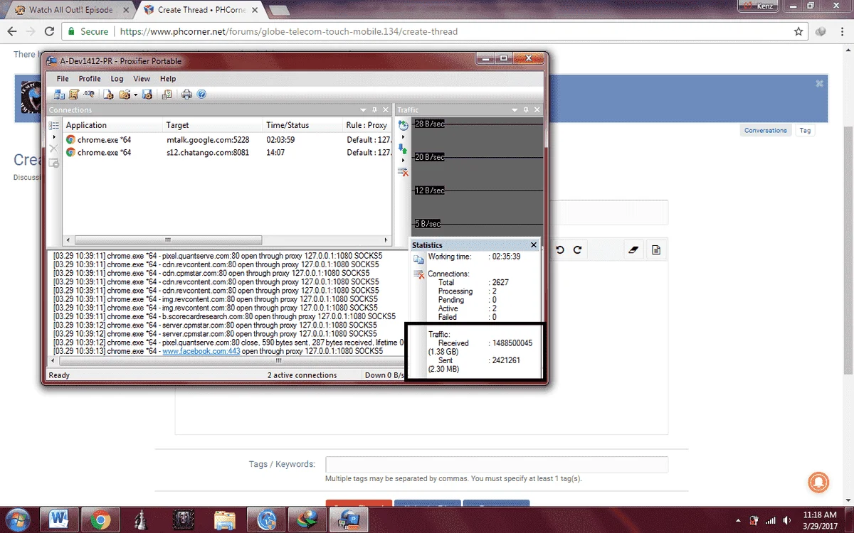Sort connections by Time/Status column
Screen dimensions: 854x533
coord(302,125)
